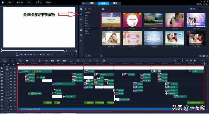Switch to the Share output tab
The image size is (209, 114).
tap(115, 3)
